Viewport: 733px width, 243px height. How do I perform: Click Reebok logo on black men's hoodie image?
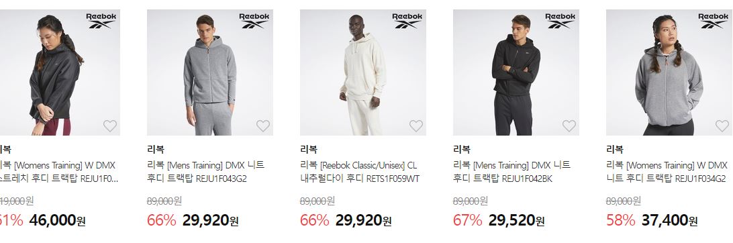pyautogui.click(x=560, y=21)
